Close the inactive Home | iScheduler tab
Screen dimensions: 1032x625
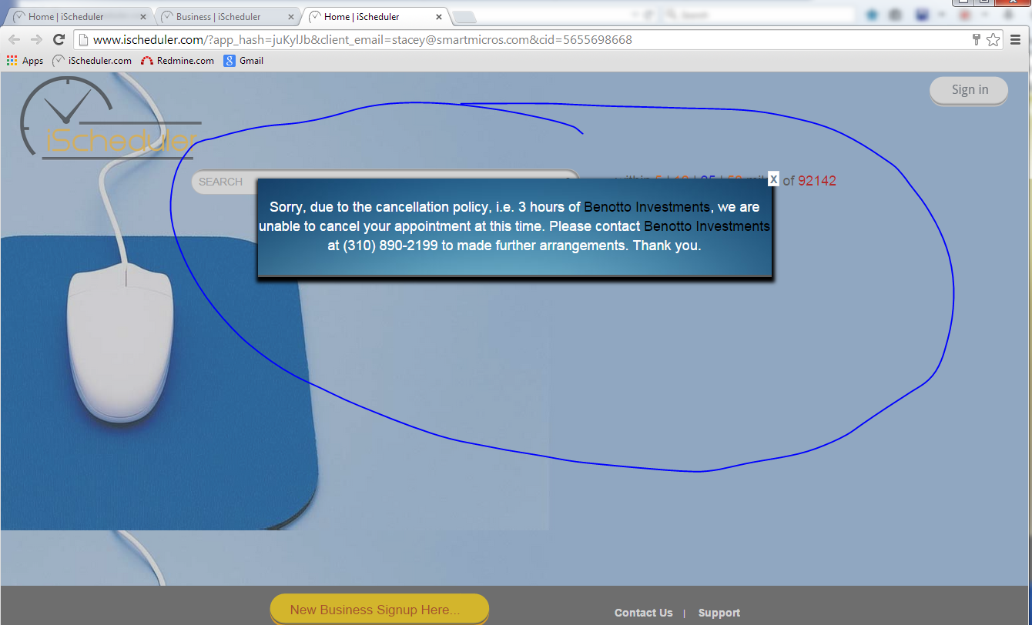[x=143, y=17]
